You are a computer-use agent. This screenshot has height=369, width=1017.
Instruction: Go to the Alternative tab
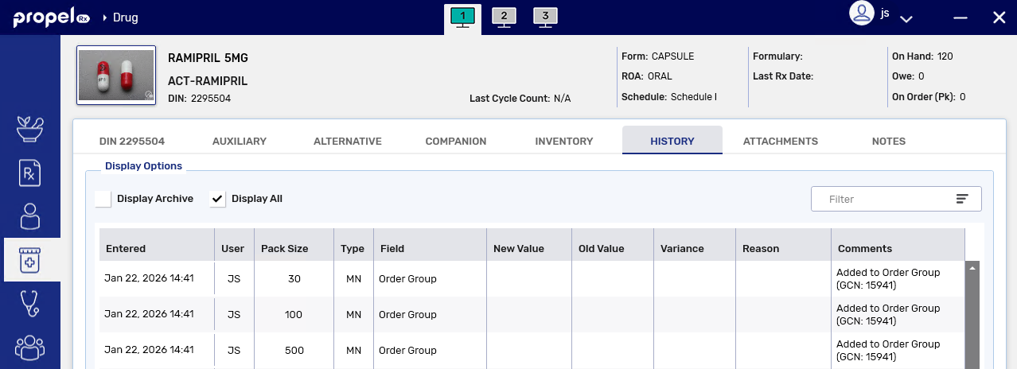click(x=348, y=142)
